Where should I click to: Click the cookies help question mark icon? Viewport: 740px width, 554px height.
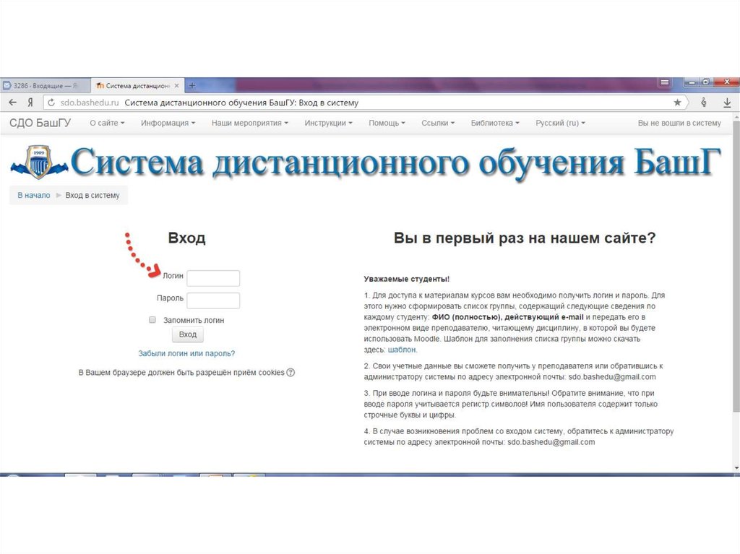click(291, 373)
